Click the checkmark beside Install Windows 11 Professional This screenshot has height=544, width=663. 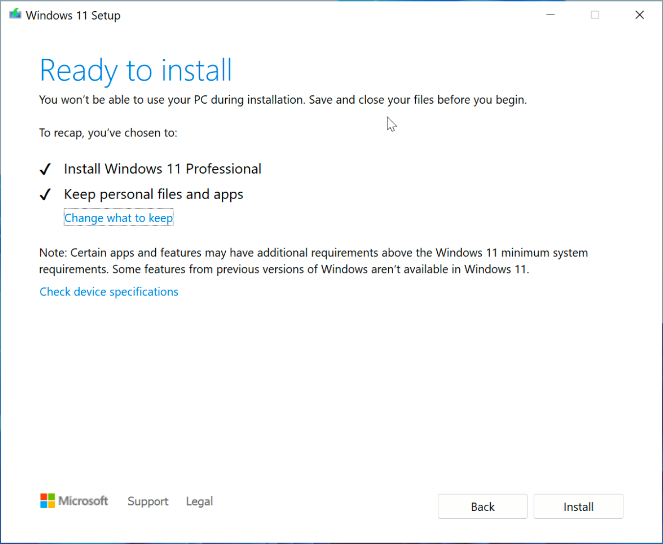(x=45, y=169)
